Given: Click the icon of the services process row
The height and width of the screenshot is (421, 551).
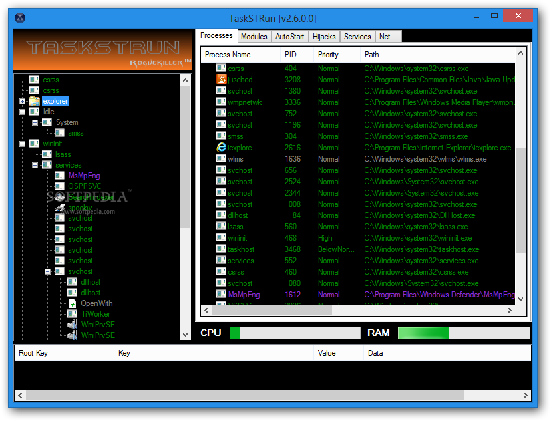Looking at the screenshot, I should click(221, 260).
